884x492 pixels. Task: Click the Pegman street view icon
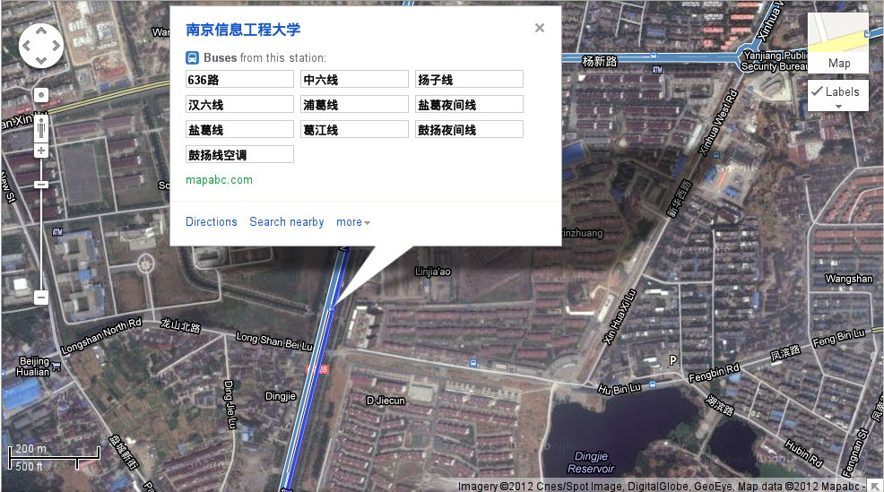pos(40,128)
